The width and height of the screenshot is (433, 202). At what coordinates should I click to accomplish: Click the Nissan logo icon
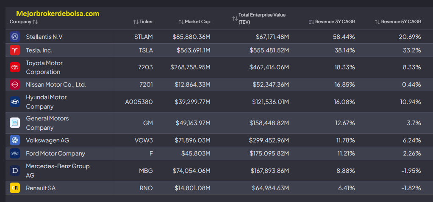click(x=15, y=85)
